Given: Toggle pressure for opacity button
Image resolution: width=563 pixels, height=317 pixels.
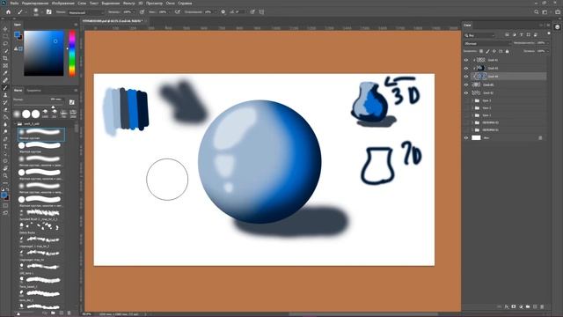Looking at the screenshot, I should 142,11.
